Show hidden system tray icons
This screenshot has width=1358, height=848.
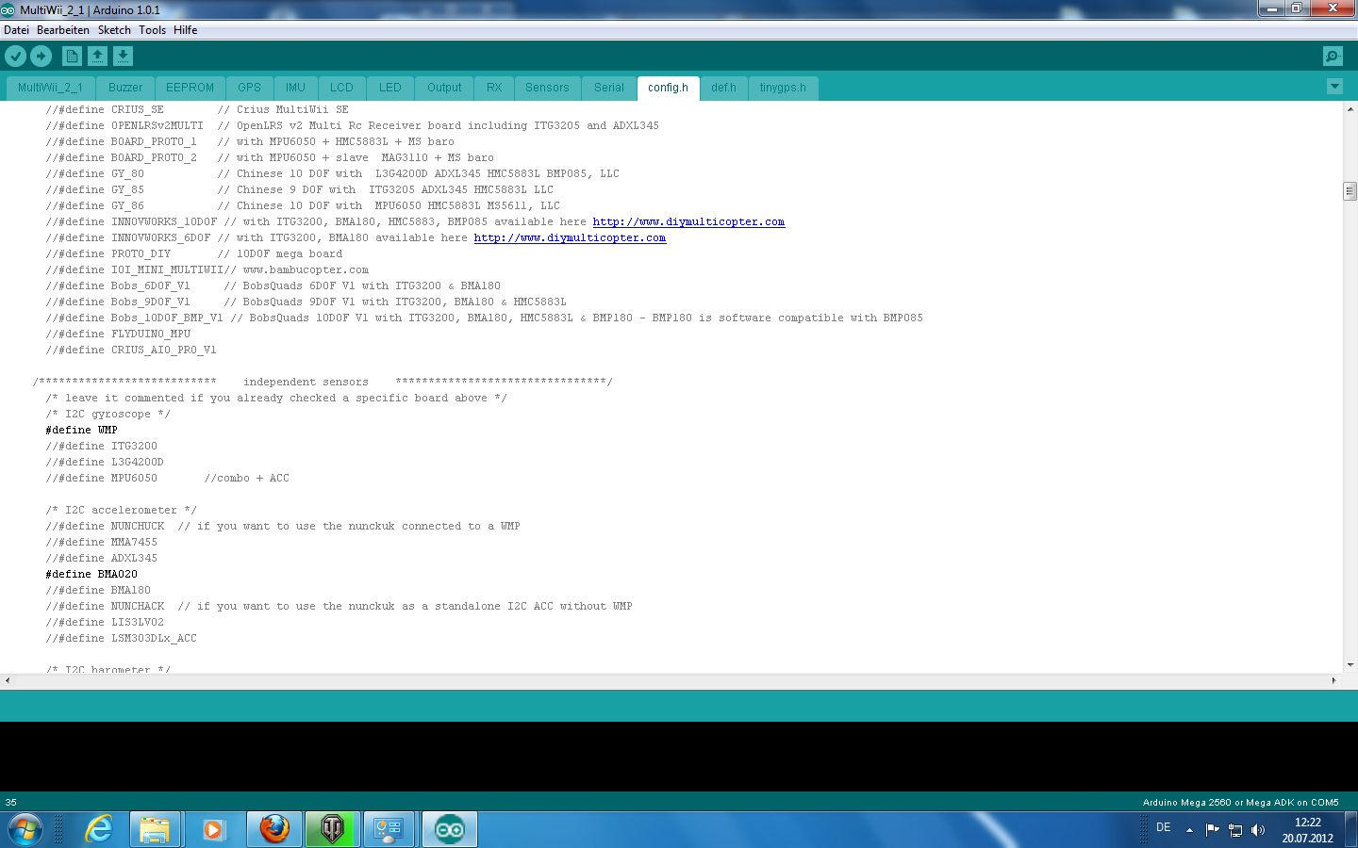1188,830
